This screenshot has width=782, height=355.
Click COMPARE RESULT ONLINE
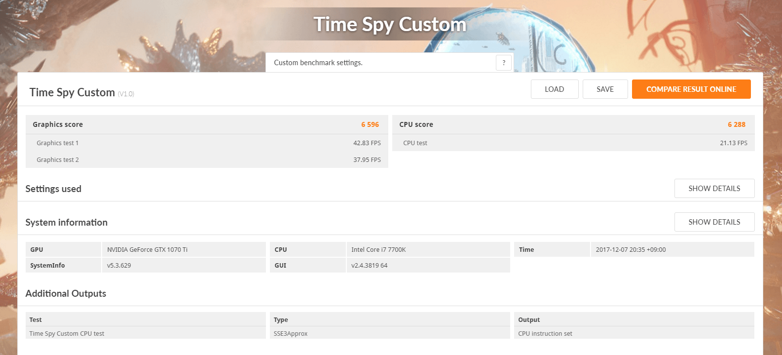(691, 89)
